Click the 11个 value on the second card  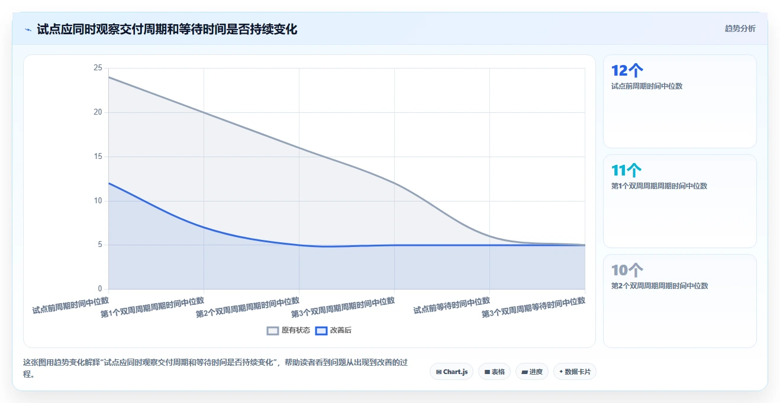point(626,171)
